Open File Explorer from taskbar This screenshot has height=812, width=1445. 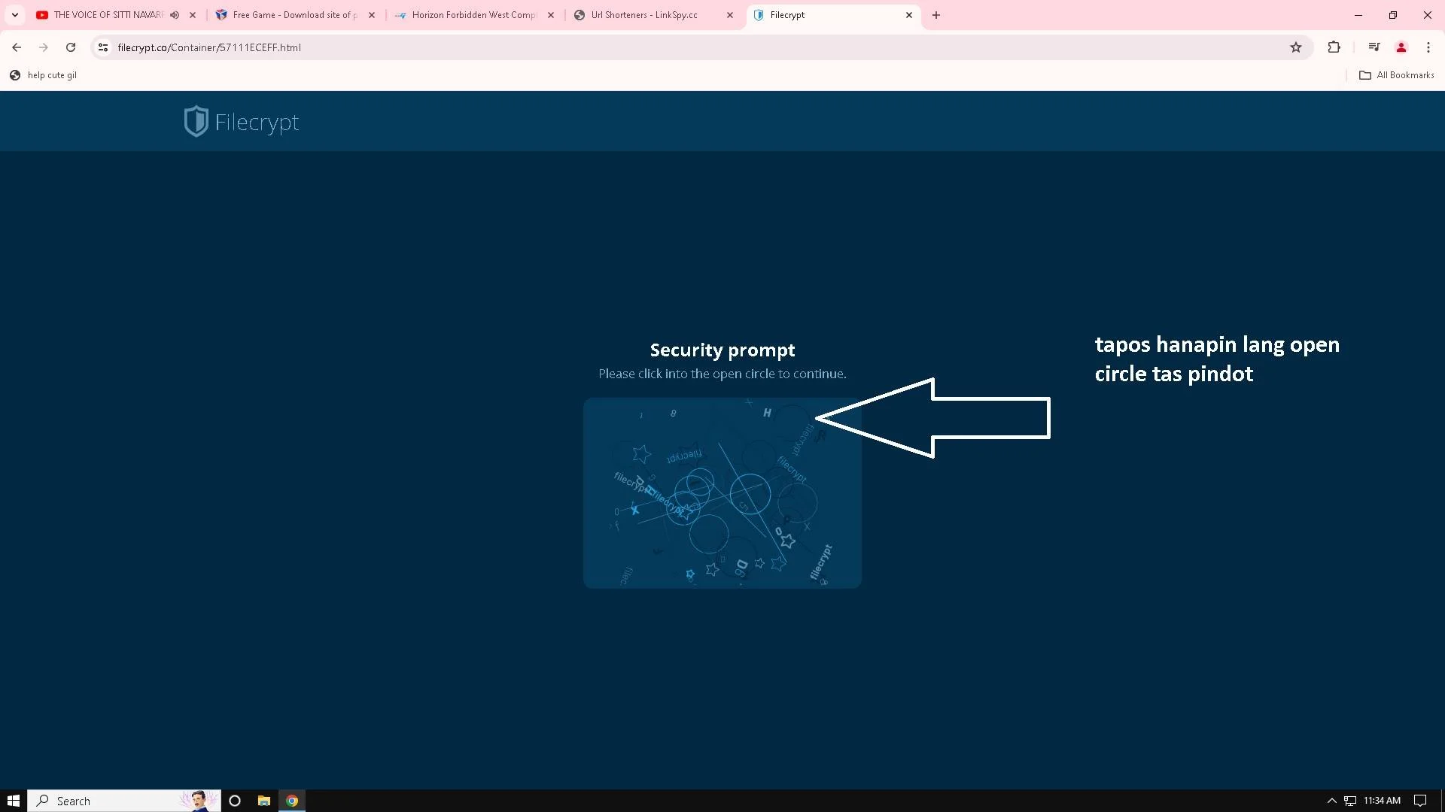pyautogui.click(x=263, y=801)
